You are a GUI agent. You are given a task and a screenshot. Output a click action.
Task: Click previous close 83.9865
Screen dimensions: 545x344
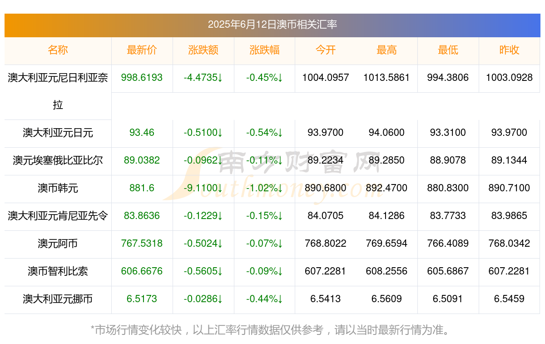509,216
